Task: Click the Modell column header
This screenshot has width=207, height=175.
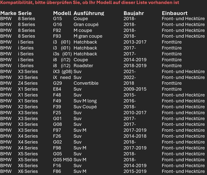Action: (x=62, y=13)
